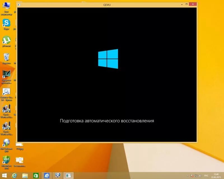
Task: Open the Action Center flag icon
Action: point(192,176)
